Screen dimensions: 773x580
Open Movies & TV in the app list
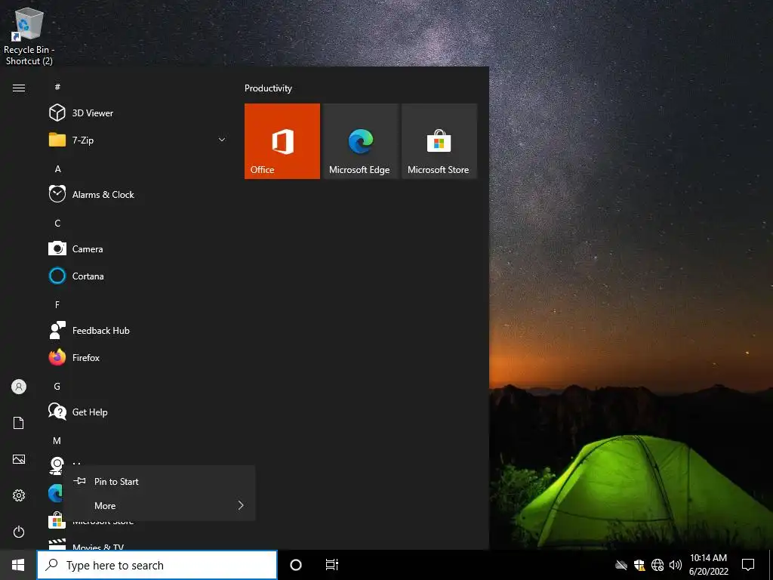click(x=138, y=545)
